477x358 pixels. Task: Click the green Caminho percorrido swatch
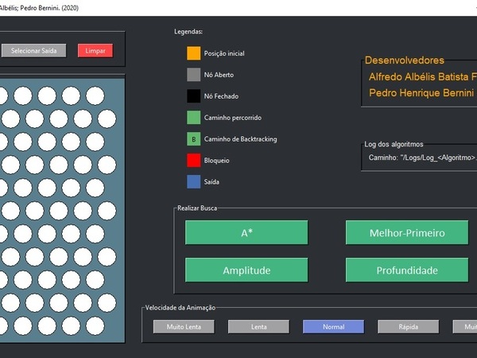(193, 118)
